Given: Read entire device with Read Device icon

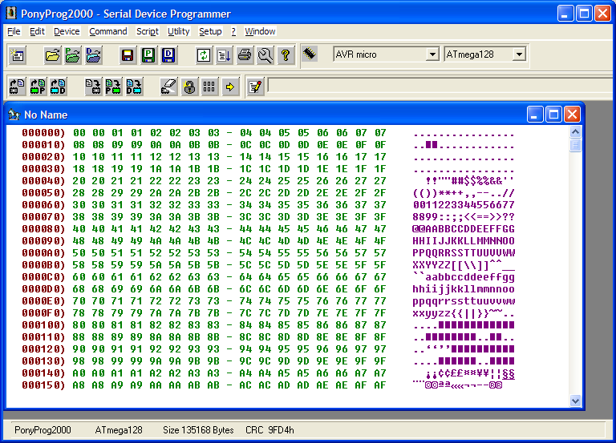Looking at the screenshot, I should click(17, 87).
